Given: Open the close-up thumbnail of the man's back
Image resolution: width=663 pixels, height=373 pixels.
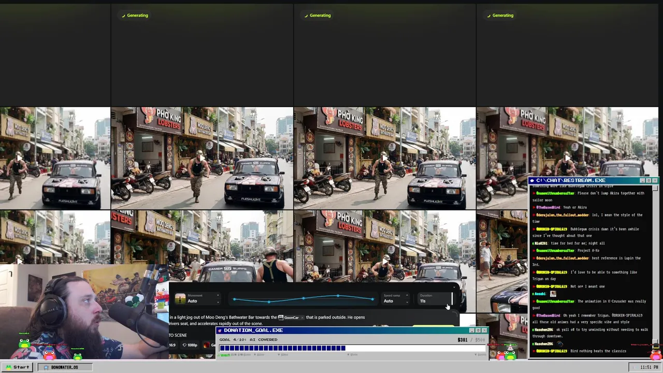Looking at the screenshot, I should point(202,246).
